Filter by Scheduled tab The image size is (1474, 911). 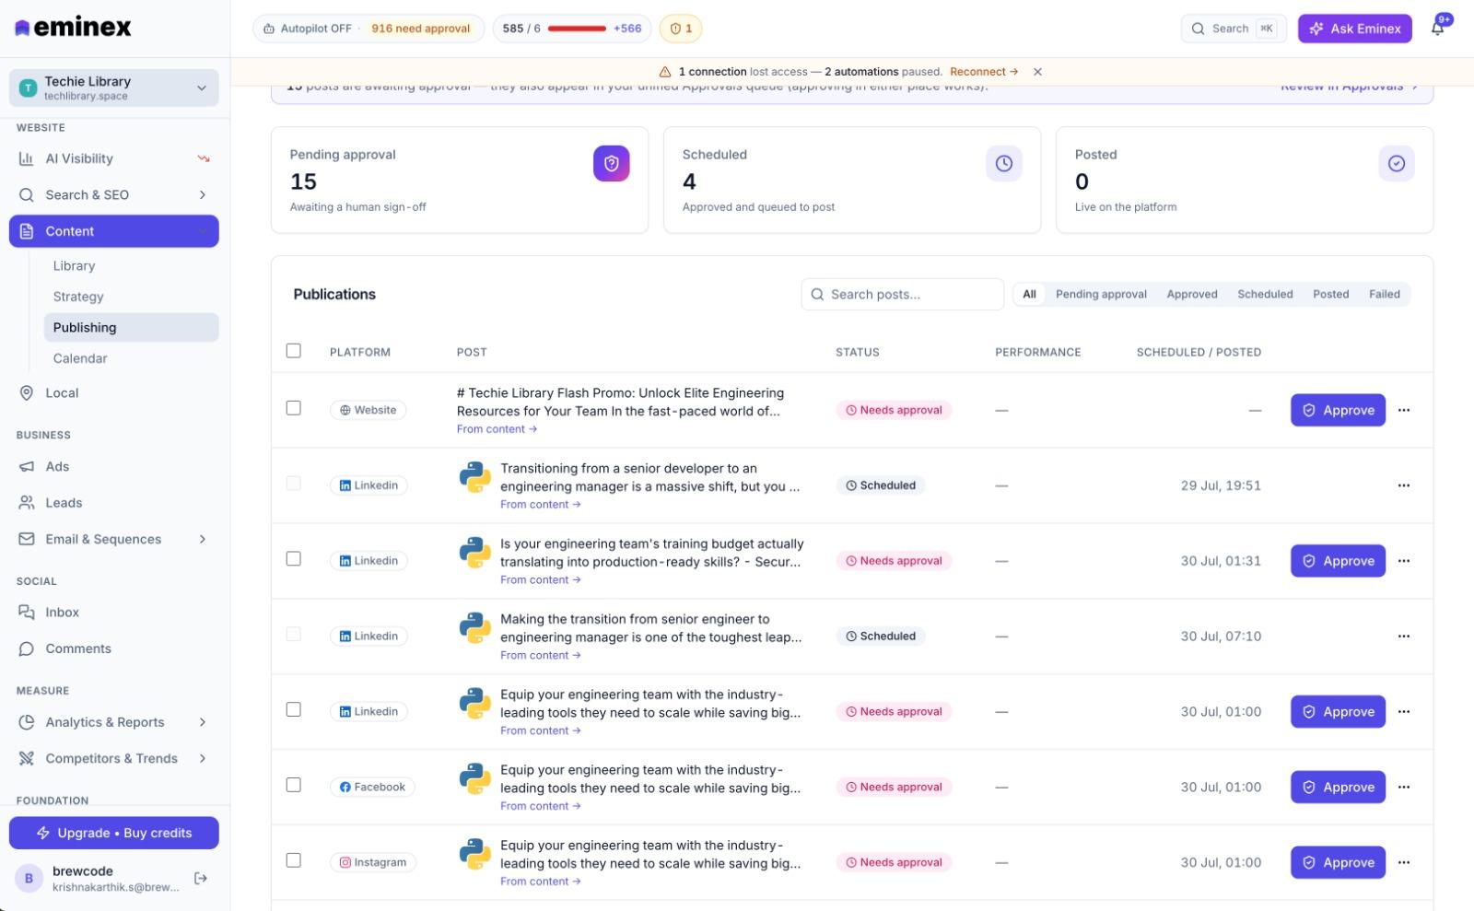tap(1265, 294)
